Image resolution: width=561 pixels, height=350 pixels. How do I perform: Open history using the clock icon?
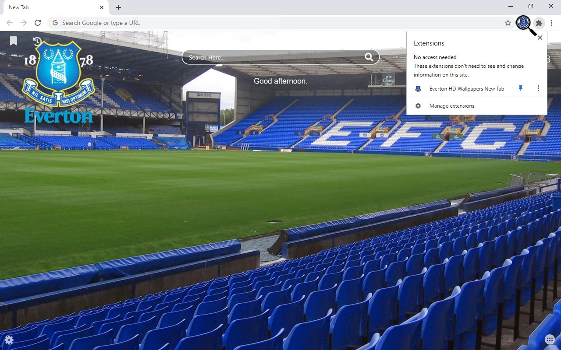coord(38,40)
